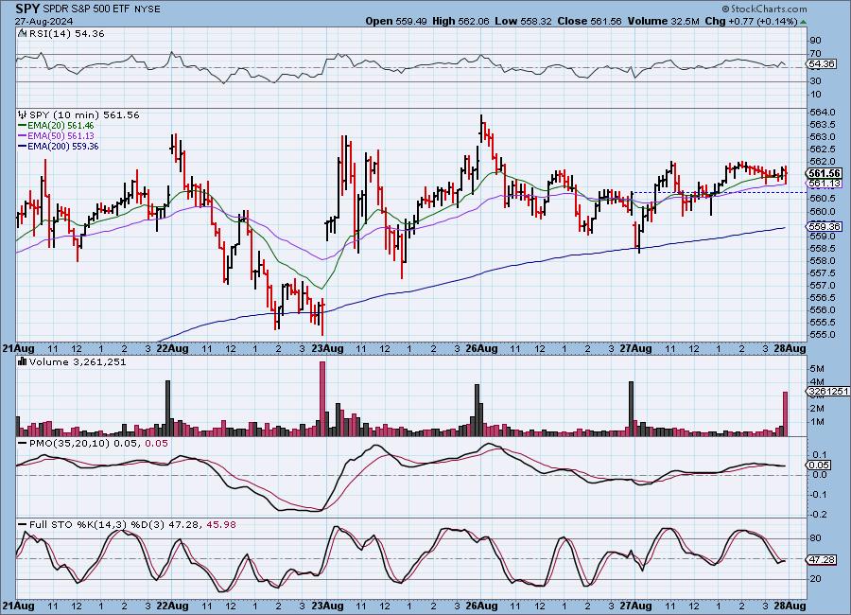
Task: Click the dark blue EMA(200) legend line
Action: (23, 146)
